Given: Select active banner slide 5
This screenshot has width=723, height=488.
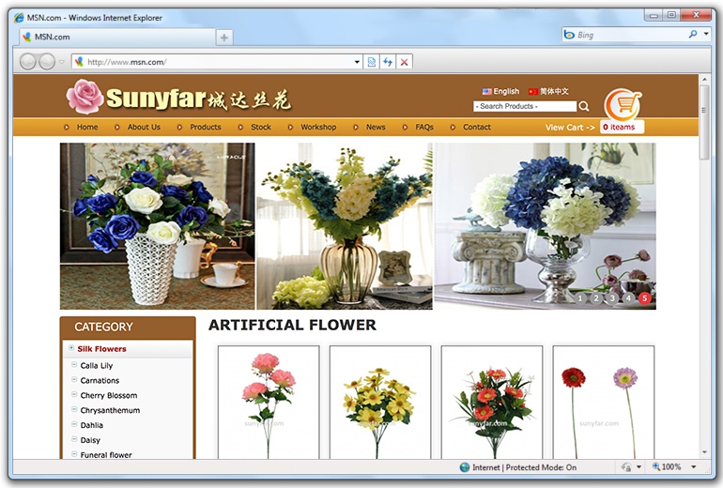Looking at the screenshot, I should pyautogui.click(x=645, y=298).
